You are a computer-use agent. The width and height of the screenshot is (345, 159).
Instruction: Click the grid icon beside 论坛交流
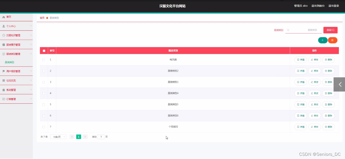[3, 81]
